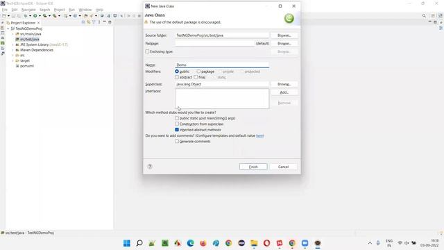Open the Edit menu
This screenshot has height=250, width=444.
click(15, 10)
